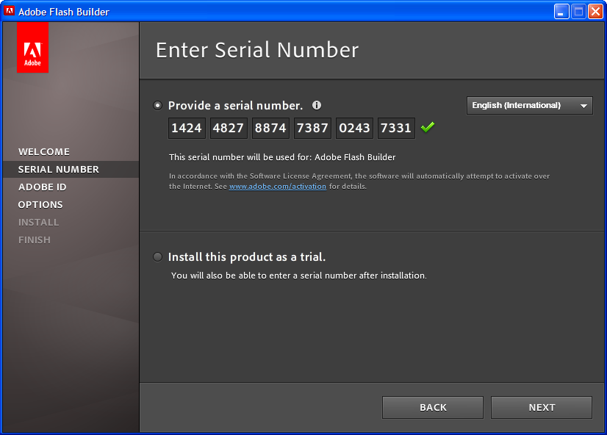Click the Adobe Flash Builder title bar icon
This screenshot has width=607, height=435.
coord(9,11)
